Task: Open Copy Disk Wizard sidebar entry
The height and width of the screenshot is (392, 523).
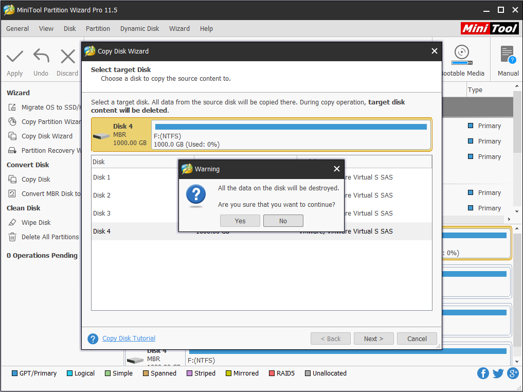Action: click(x=40, y=136)
